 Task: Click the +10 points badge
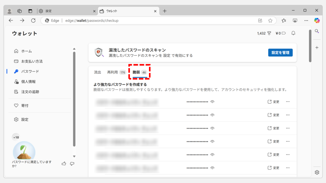point(16,137)
